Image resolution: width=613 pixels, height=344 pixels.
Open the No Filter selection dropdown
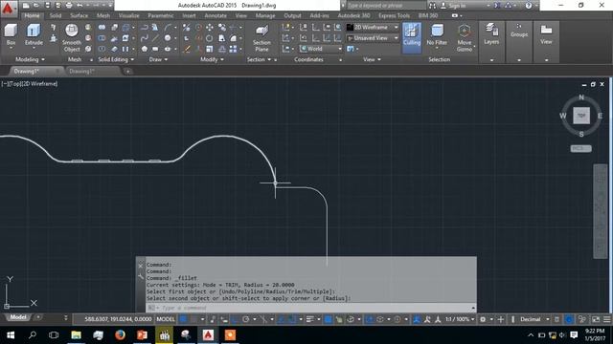click(437, 35)
